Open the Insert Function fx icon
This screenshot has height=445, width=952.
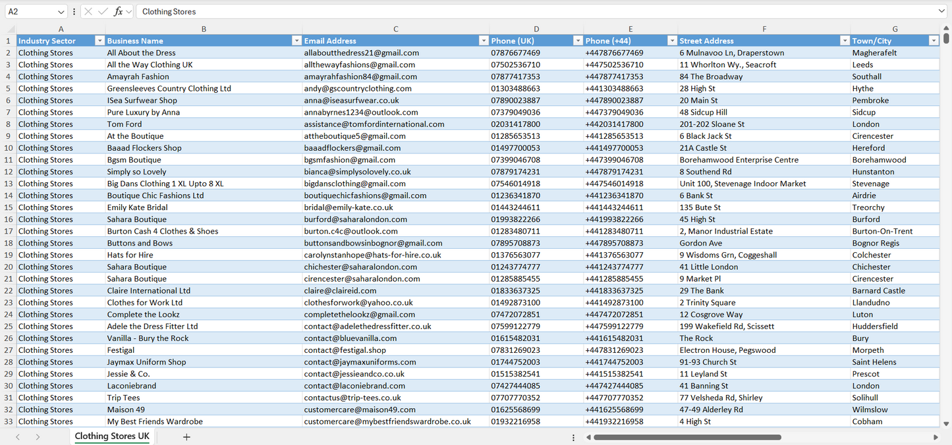pyautogui.click(x=119, y=11)
